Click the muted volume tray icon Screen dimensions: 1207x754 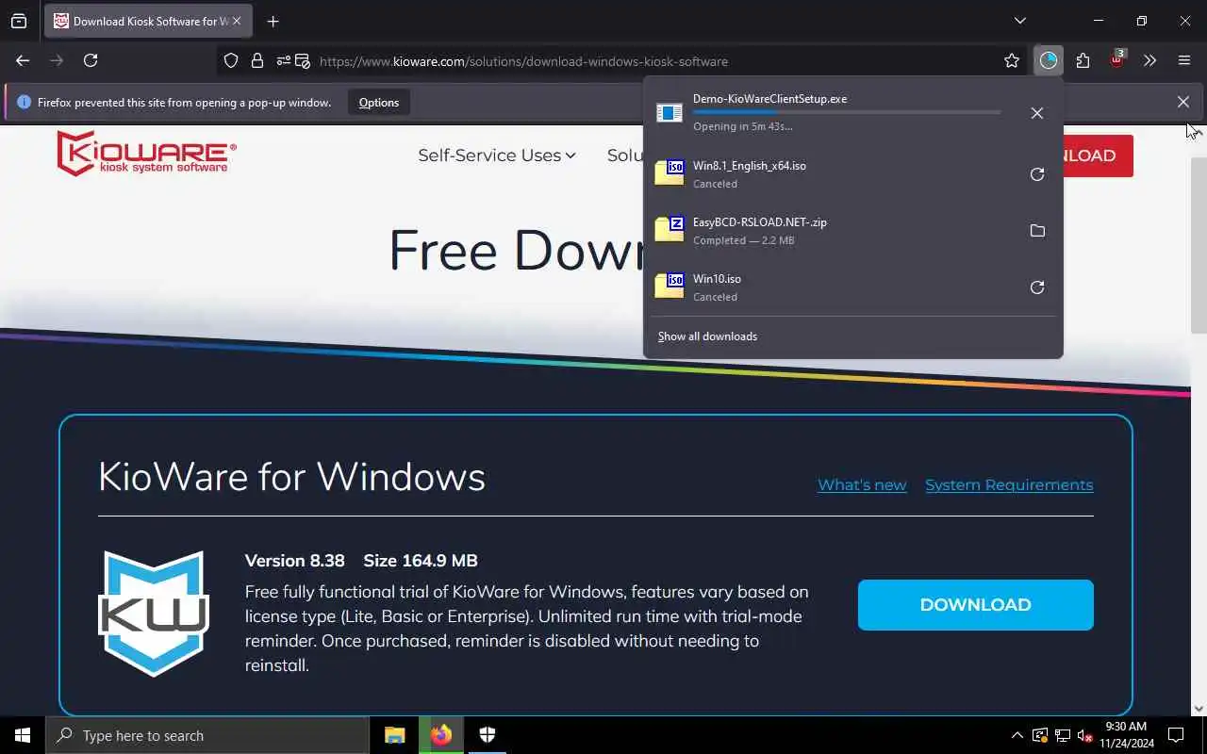click(1085, 736)
